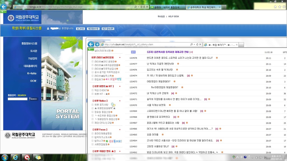Image resolution: width=287 pixels, height=161 pixels.
Task: Expand the URL autocomplete dropdown in Daum cafe window
Action: coord(195,44)
